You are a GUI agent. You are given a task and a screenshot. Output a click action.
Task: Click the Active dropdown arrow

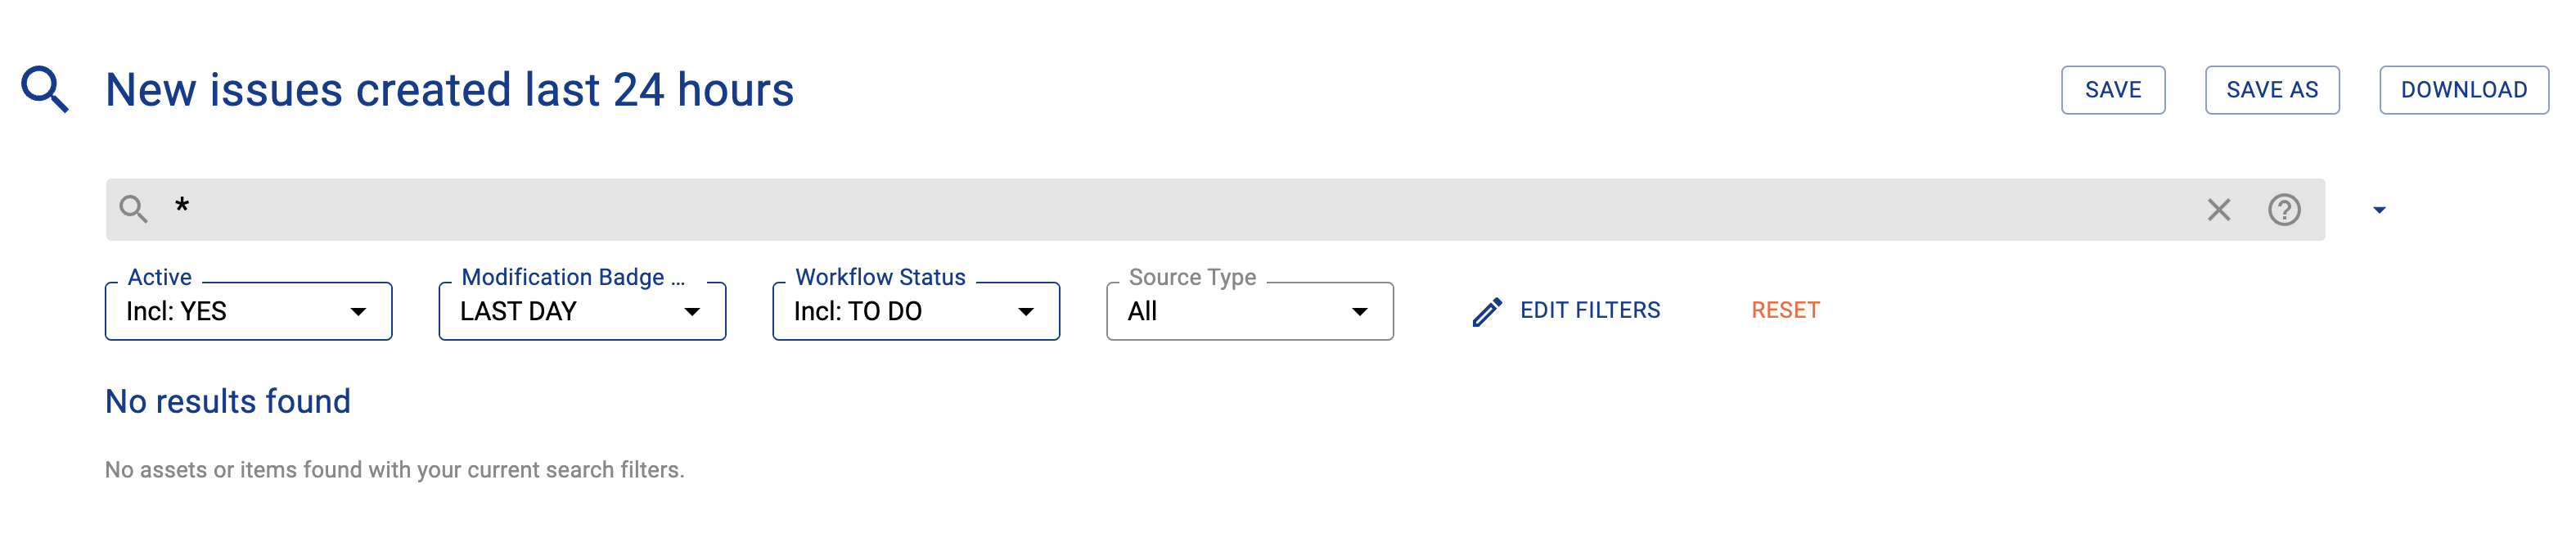(358, 312)
